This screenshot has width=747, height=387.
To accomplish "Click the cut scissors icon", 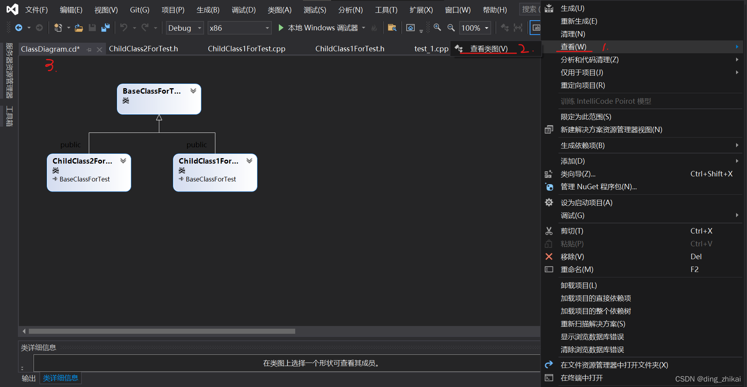I will click(549, 231).
